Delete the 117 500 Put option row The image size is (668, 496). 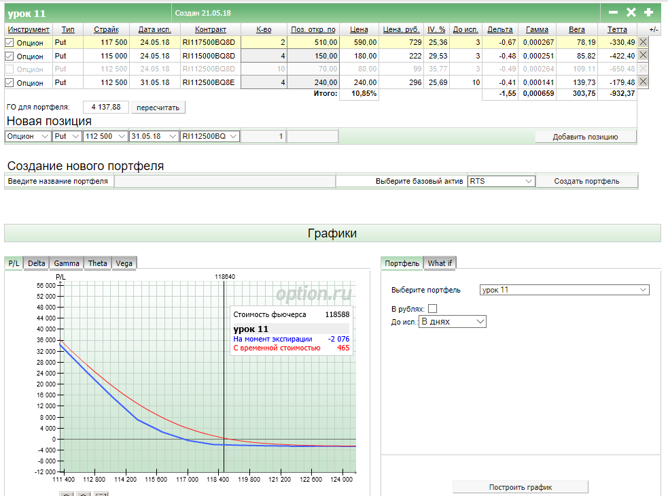click(643, 42)
